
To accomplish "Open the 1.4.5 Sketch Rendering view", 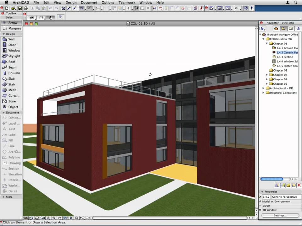I will coord(285,66).
